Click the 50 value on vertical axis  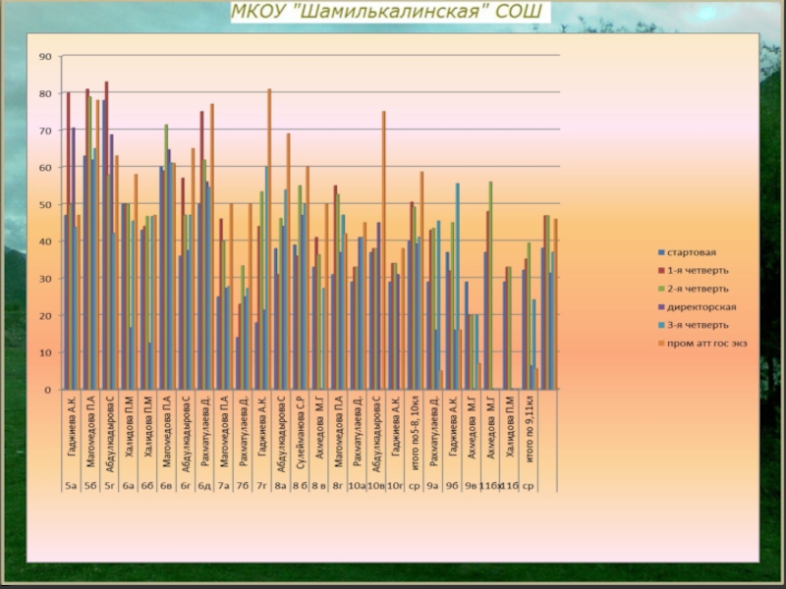coord(44,204)
